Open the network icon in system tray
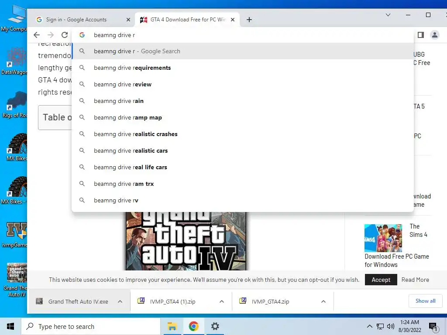Image resolution: width=447 pixels, height=335 pixels. point(380,326)
